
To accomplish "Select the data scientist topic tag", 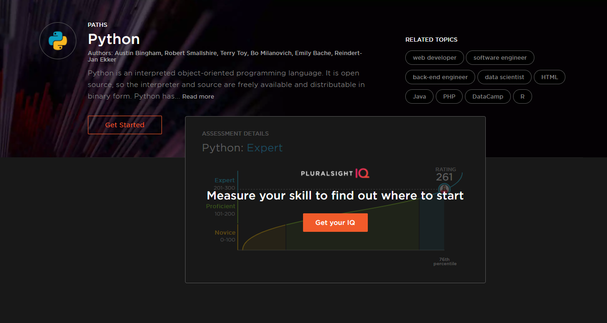I will click(x=505, y=77).
